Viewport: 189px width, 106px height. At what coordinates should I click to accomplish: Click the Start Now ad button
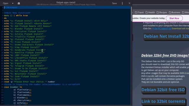point(174,18)
